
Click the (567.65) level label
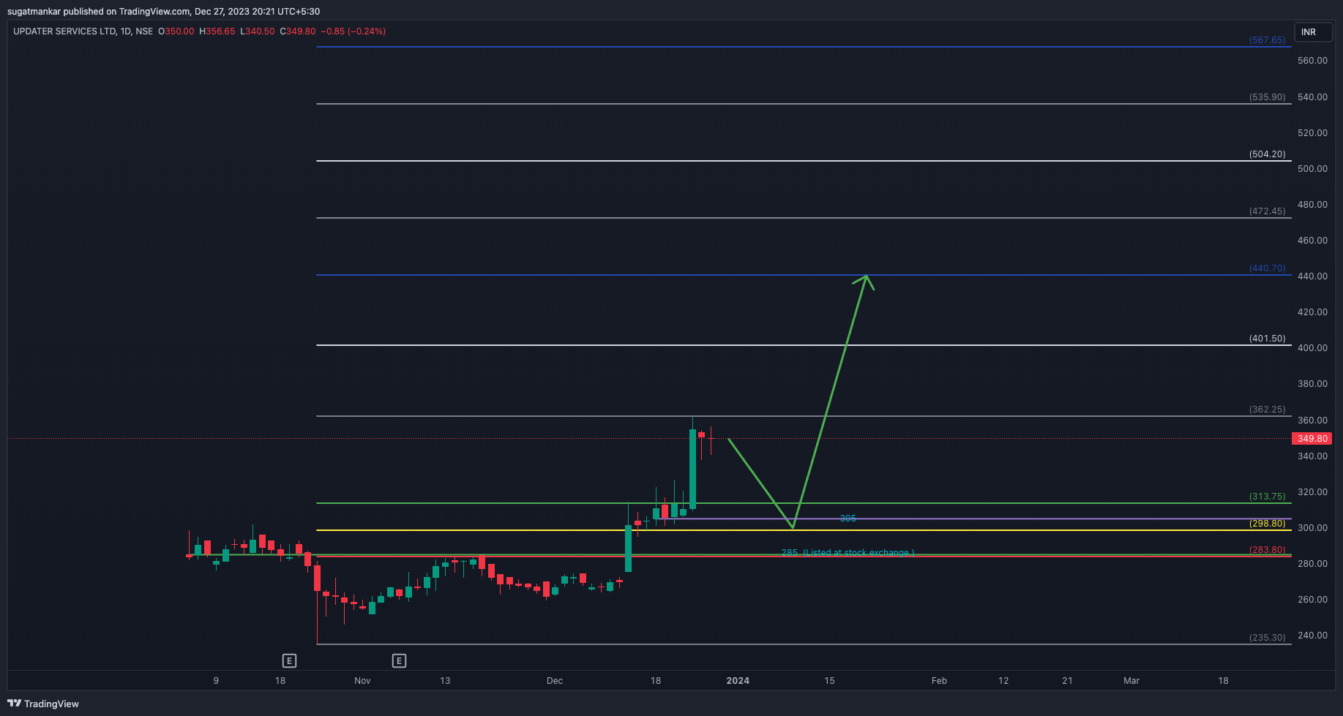[x=1267, y=40]
